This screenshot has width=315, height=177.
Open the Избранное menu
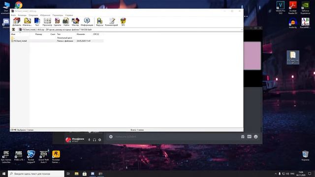[x=45, y=15]
